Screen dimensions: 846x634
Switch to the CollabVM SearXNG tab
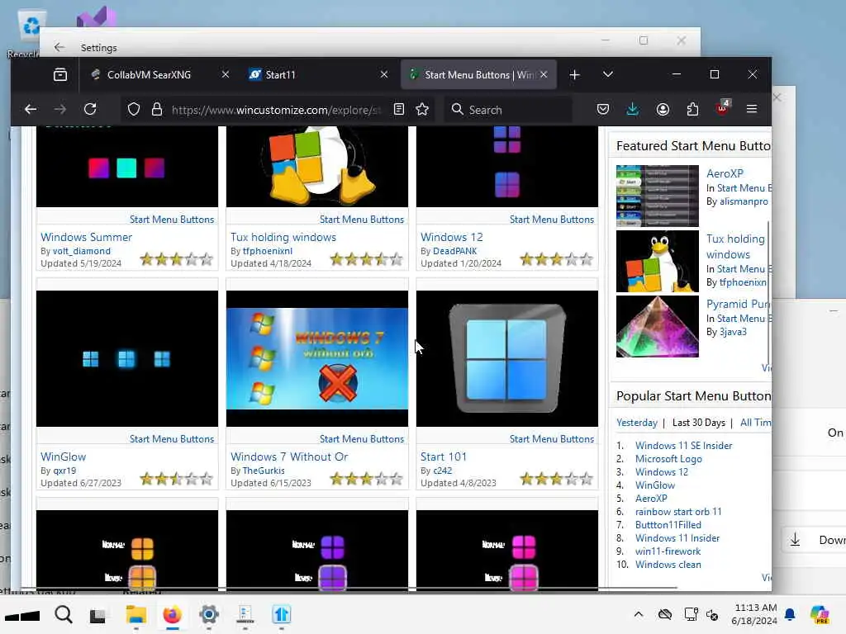click(x=149, y=75)
